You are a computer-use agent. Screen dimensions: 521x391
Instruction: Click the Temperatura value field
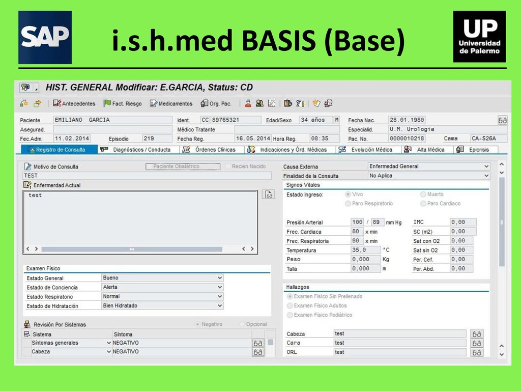coord(365,250)
